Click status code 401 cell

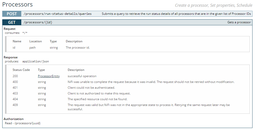pyautogui.click(x=15, y=88)
